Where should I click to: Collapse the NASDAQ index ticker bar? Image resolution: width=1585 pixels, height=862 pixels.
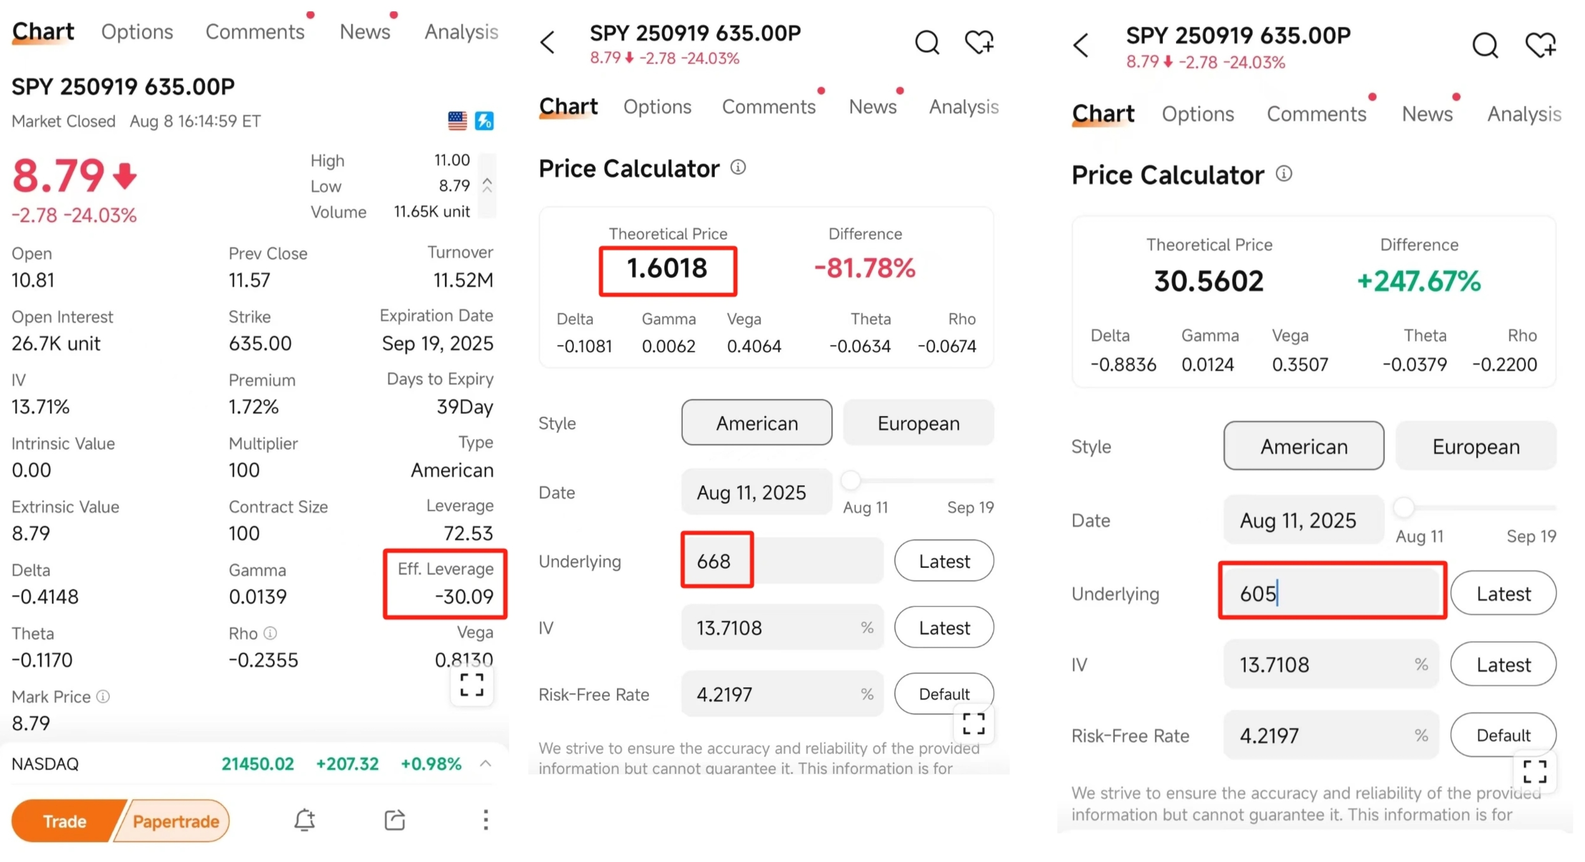[x=485, y=764]
